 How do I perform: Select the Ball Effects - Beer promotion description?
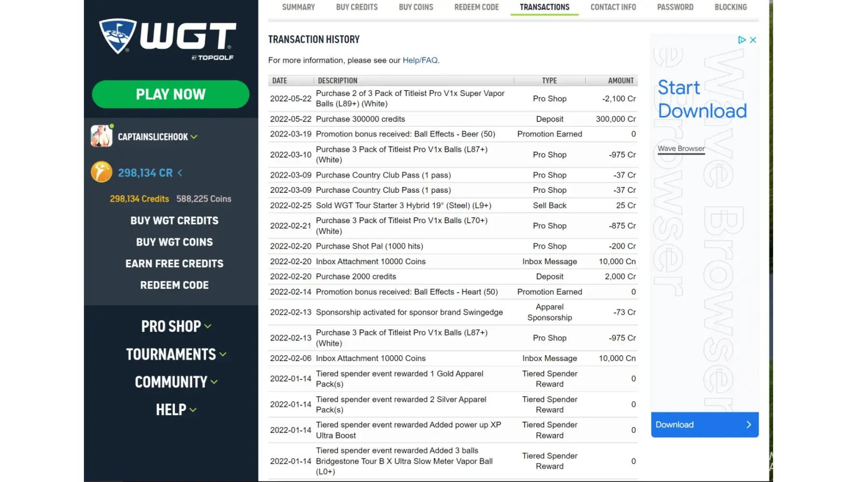[x=405, y=134]
